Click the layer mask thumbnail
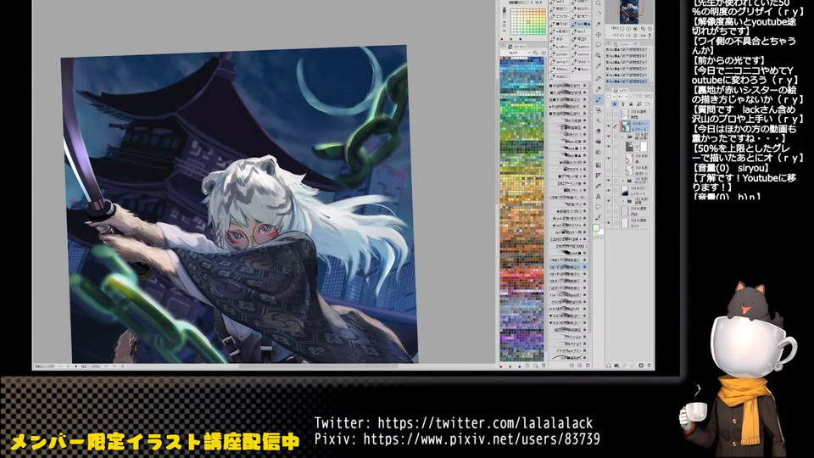814x458 pixels. coord(644,147)
